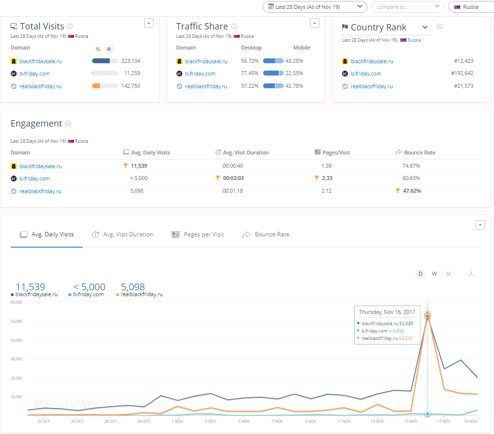The width and height of the screenshot is (494, 434).
Task: Click the plus icon on Traffic Share card
Action: pos(315,23)
